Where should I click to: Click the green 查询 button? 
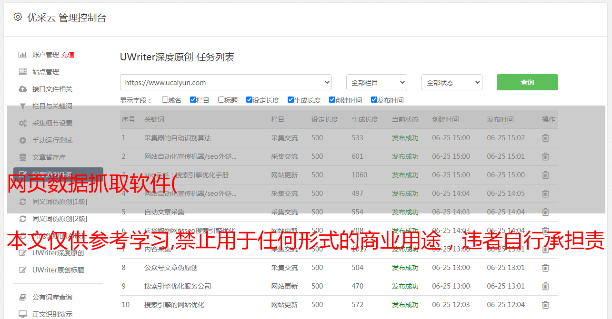coord(527,82)
